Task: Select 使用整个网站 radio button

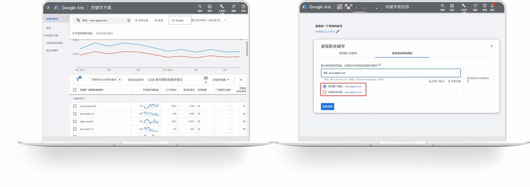Action: pos(324,86)
